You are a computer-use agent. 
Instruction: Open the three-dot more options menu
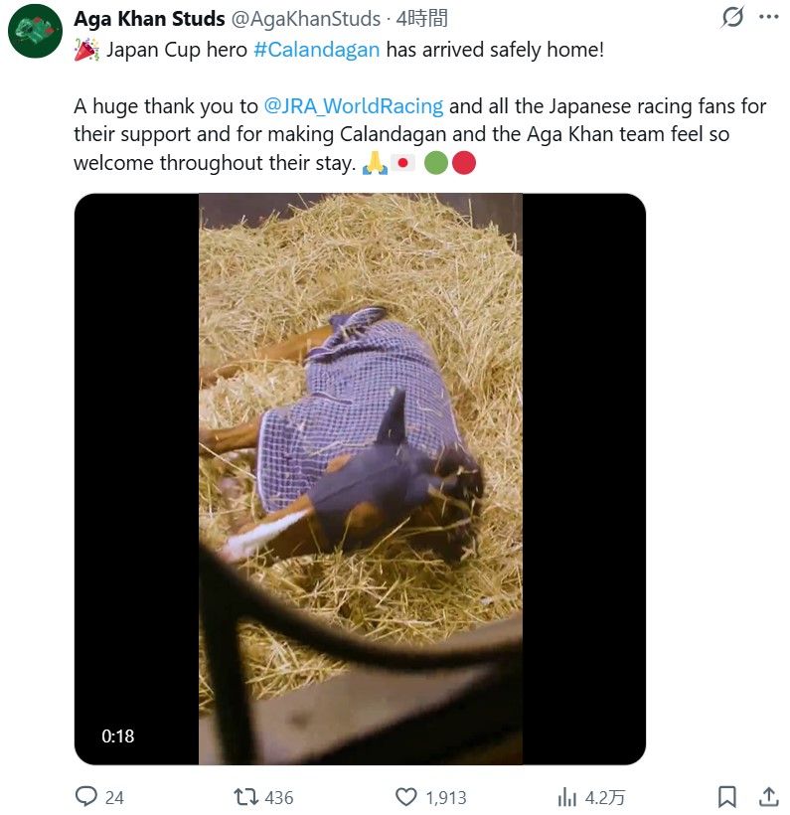click(769, 17)
